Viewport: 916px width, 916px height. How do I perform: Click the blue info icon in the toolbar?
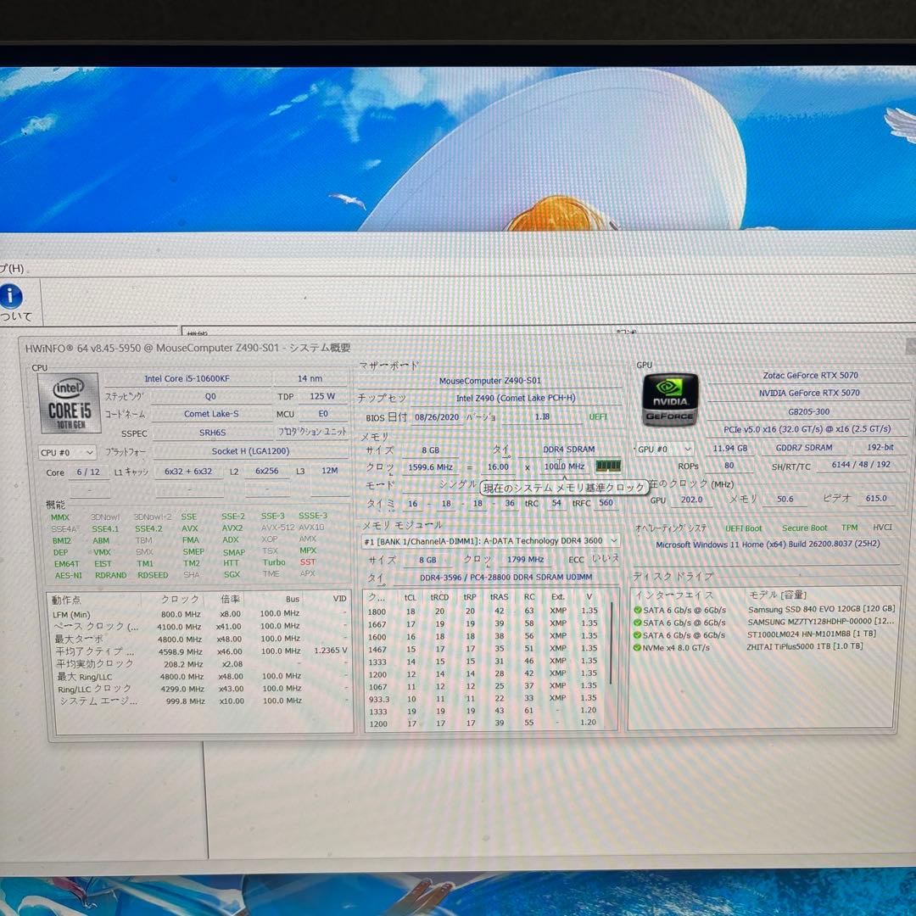click(x=10, y=296)
